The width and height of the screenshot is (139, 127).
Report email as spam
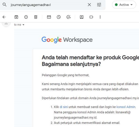[26, 17]
